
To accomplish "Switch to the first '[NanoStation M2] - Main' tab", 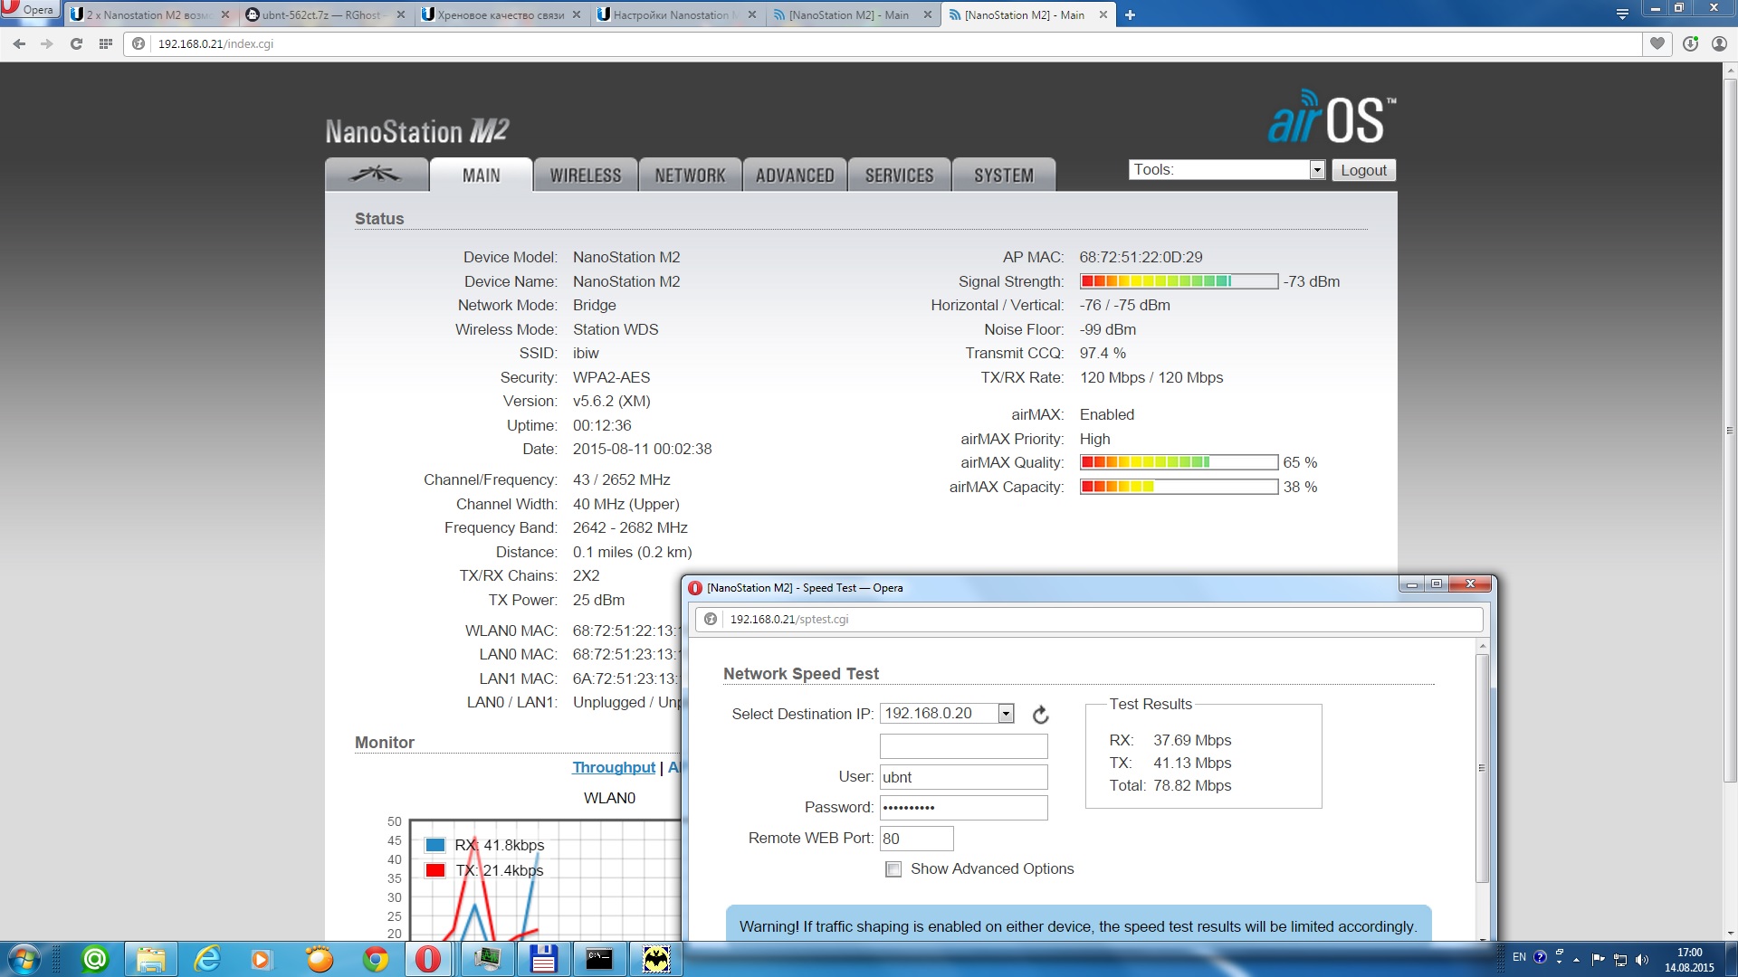I will [x=854, y=14].
